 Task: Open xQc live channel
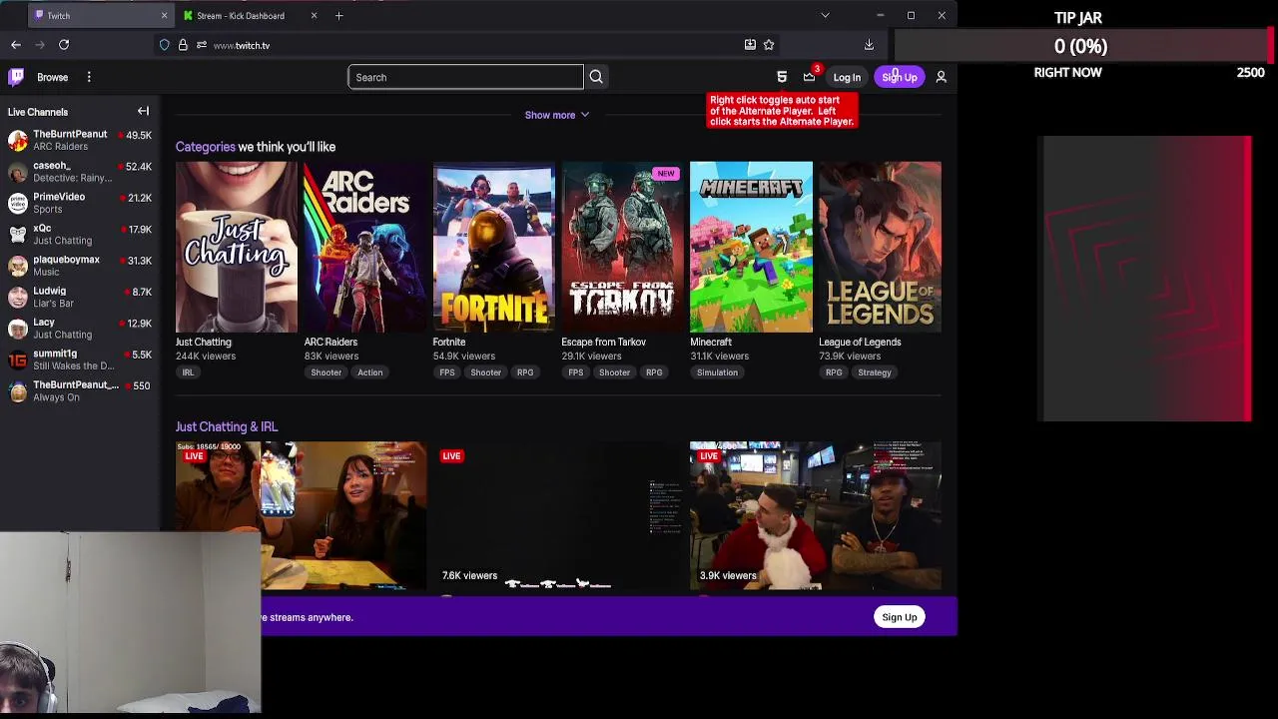(80, 235)
